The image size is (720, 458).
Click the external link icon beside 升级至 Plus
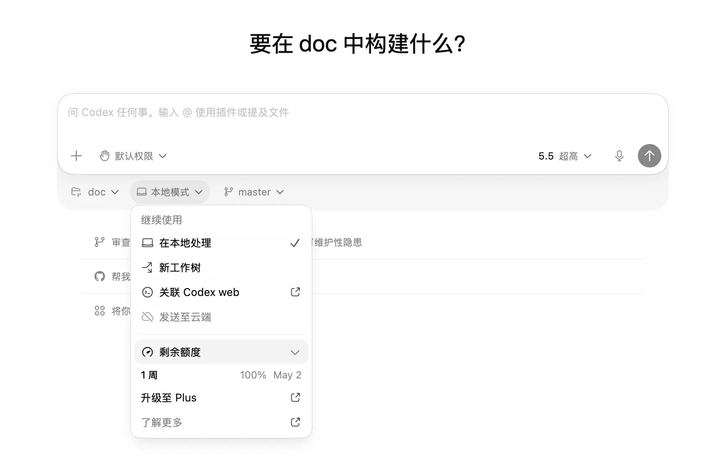pos(295,397)
